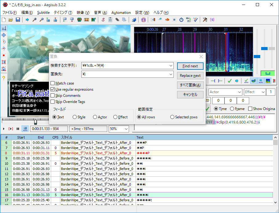Open the Subtitle menu
This screenshot has height=213, width=279.
(43, 13)
